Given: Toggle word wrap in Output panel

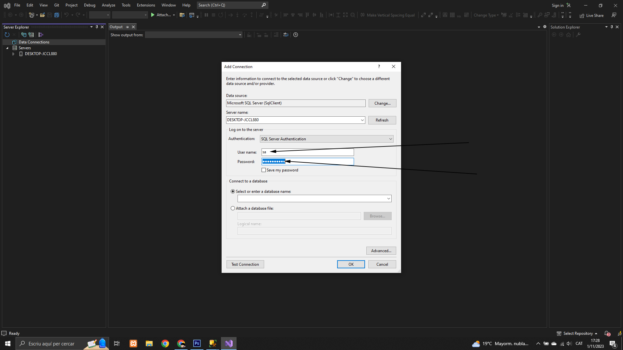Looking at the screenshot, I should click(286, 35).
